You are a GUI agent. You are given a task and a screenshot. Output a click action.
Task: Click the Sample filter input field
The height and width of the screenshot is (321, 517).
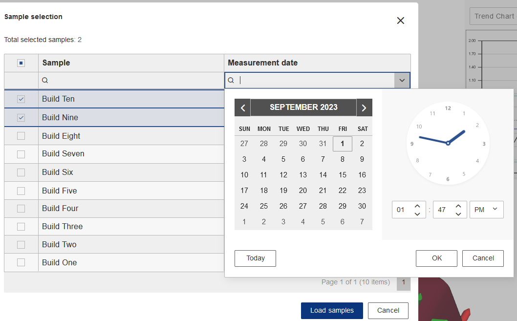(132, 81)
